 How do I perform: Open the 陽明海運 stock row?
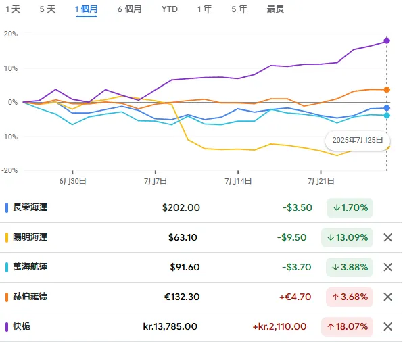click(201, 237)
